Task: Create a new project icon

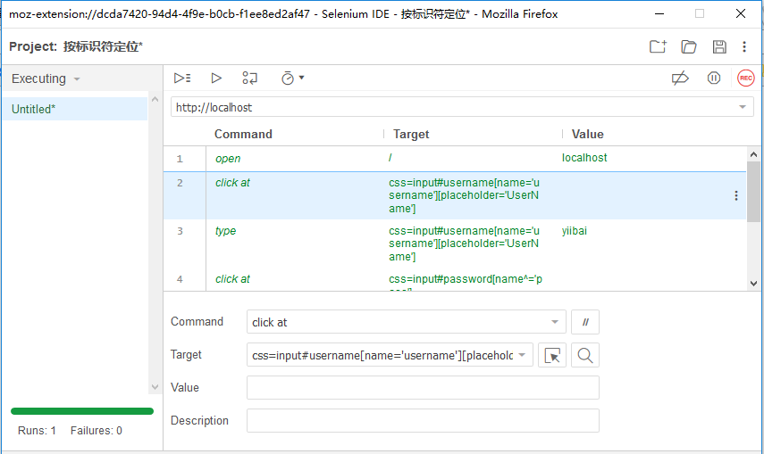Action: [658, 46]
